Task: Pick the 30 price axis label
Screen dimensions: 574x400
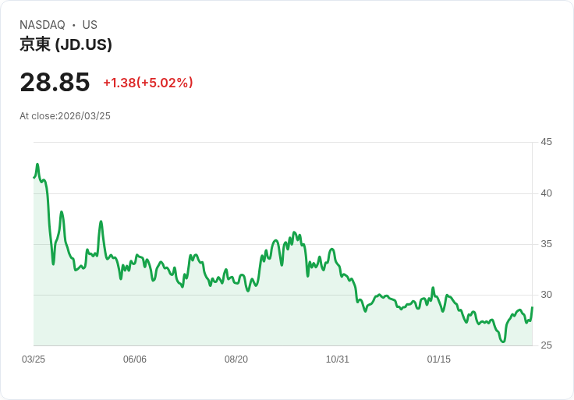Action: click(x=546, y=295)
